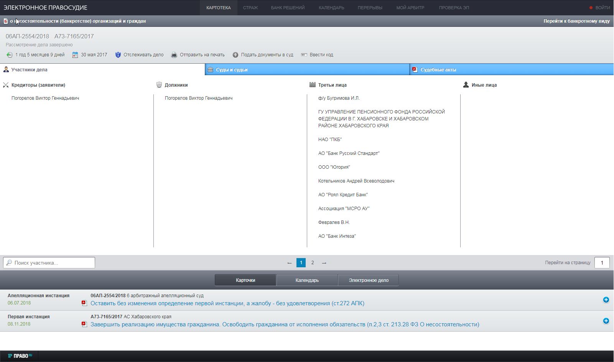This screenshot has height=362, width=614.
Task: Switch to the Электронное дело view
Action: click(x=368, y=280)
